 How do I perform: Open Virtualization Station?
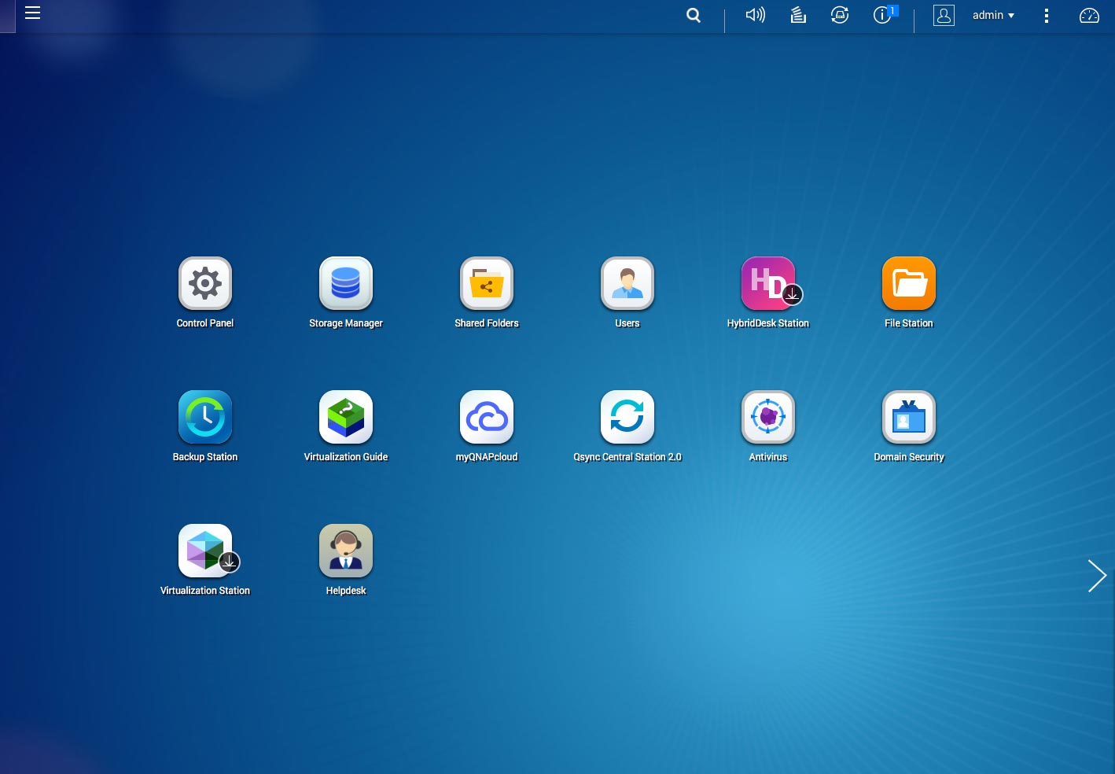[x=205, y=551]
